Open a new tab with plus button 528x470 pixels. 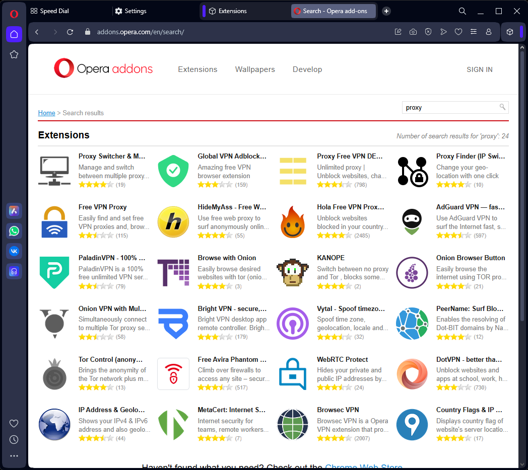pos(386,11)
